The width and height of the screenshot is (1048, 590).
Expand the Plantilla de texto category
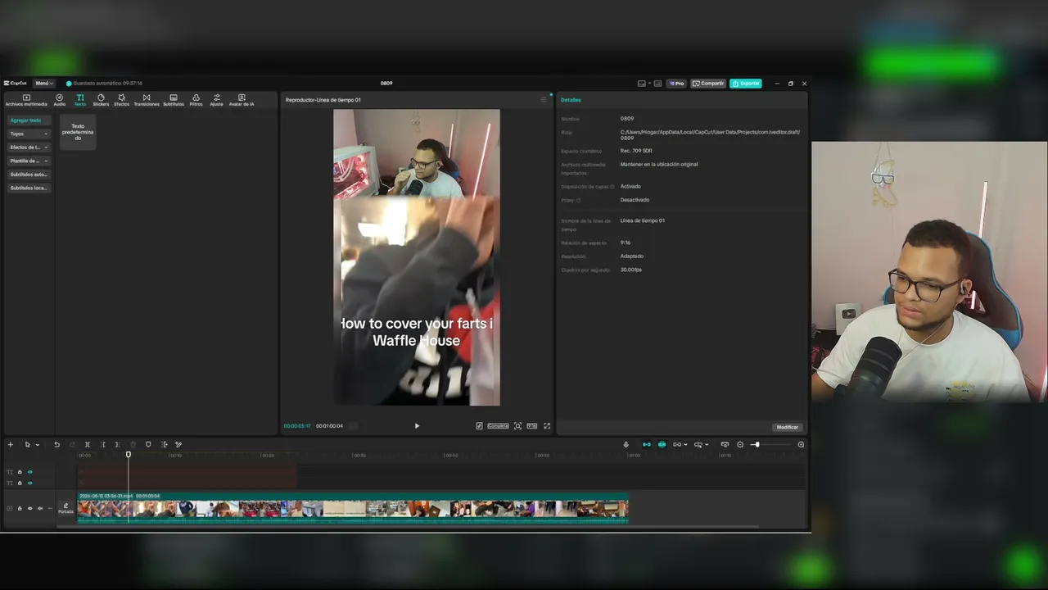click(x=29, y=161)
